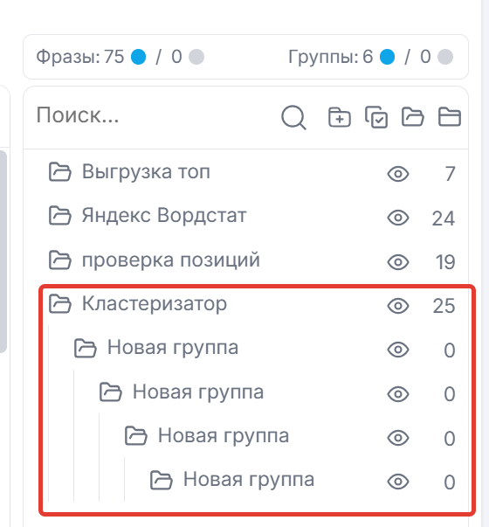Add a new group with folder-plus icon

click(x=339, y=117)
